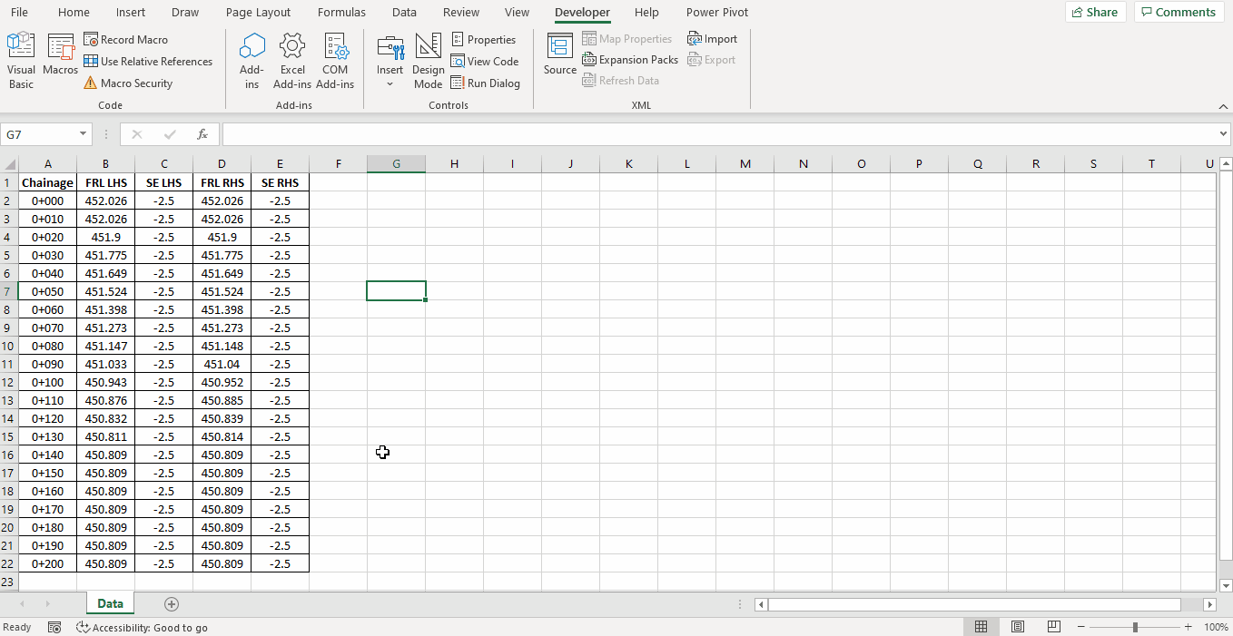Open Add-ins from the ribbon
This screenshot has height=636, width=1233.
252,61
